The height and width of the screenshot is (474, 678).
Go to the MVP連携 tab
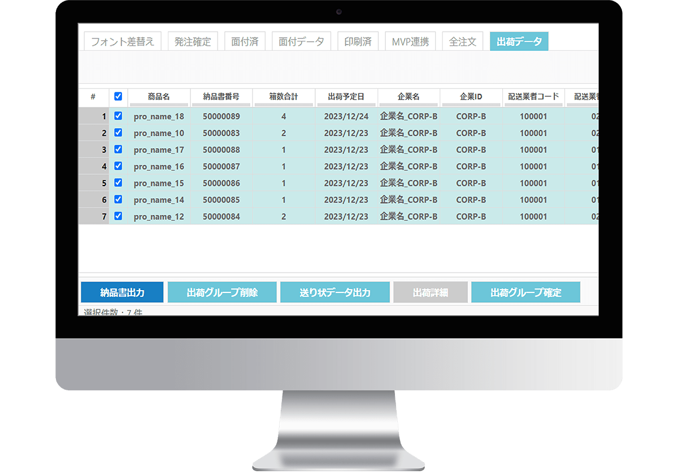tap(410, 41)
